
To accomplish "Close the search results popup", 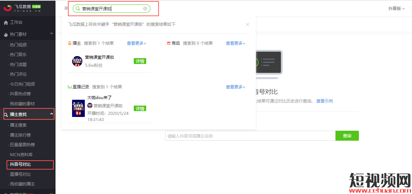I will click(247, 24).
